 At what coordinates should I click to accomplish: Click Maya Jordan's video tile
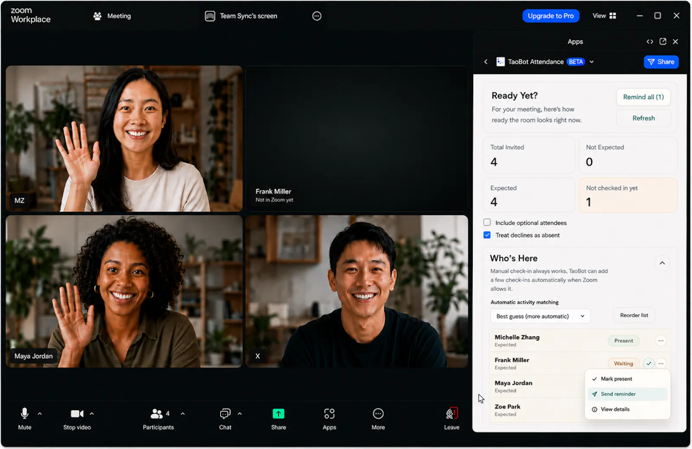tap(124, 291)
